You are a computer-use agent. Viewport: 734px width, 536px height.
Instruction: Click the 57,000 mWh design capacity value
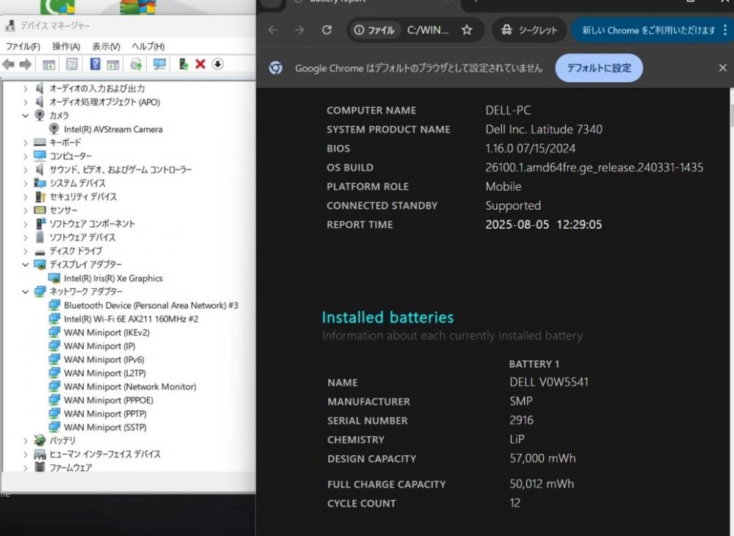click(x=542, y=458)
